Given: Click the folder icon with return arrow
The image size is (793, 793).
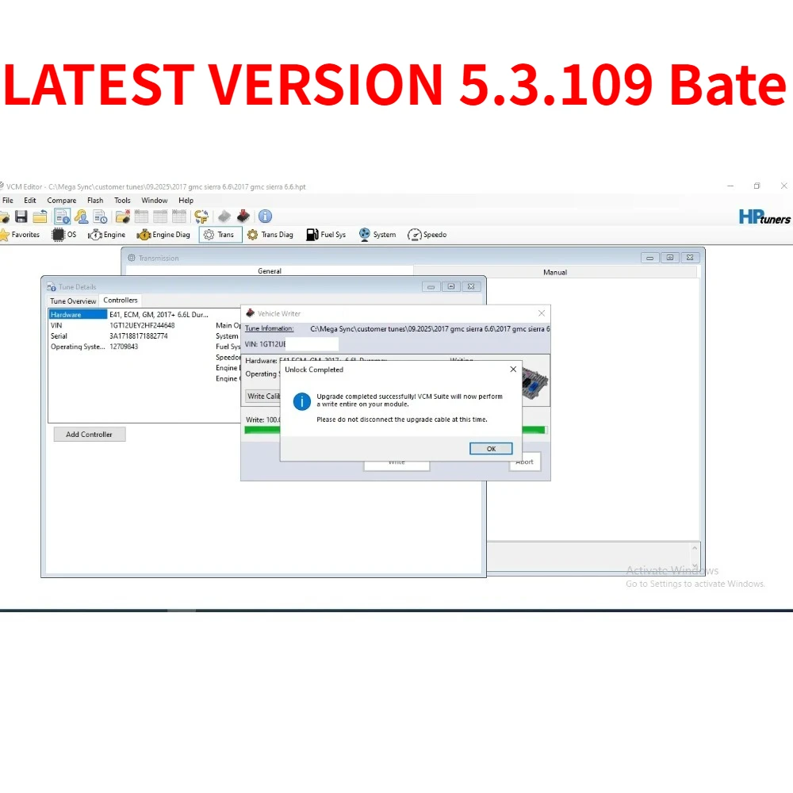Looking at the screenshot, I should (x=40, y=217).
